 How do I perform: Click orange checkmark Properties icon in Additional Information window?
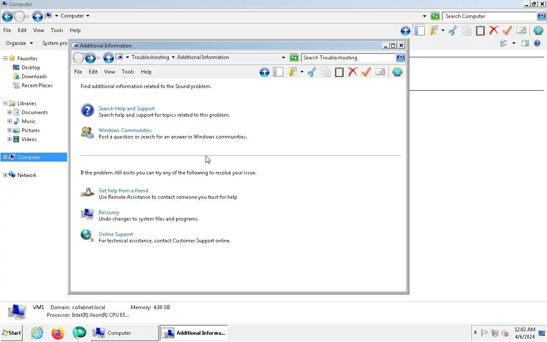tap(366, 72)
